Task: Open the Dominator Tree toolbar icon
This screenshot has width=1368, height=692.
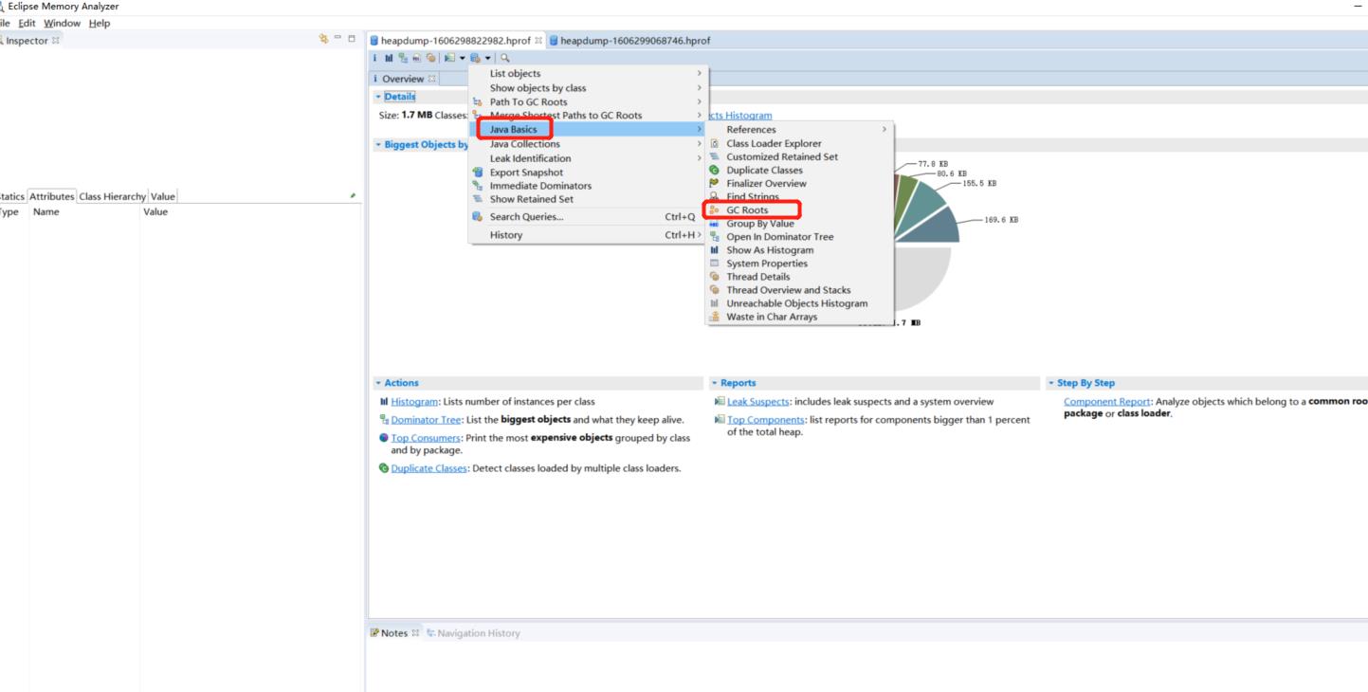Action: pos(403,58)
